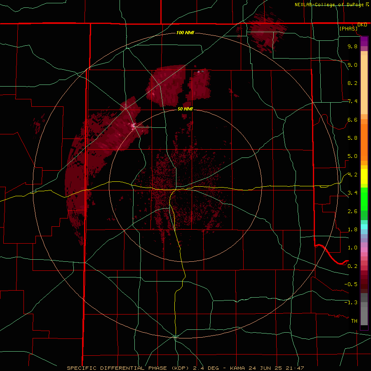Viewport: 371px width, 371px height.
Task: Click the 50 NMI range ring label
Action: (185, 109)
